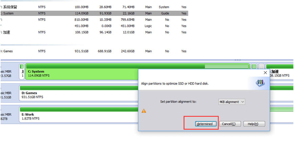Click the Help button
This screenshot has height=161, width=294.
(x=254, y=124)
